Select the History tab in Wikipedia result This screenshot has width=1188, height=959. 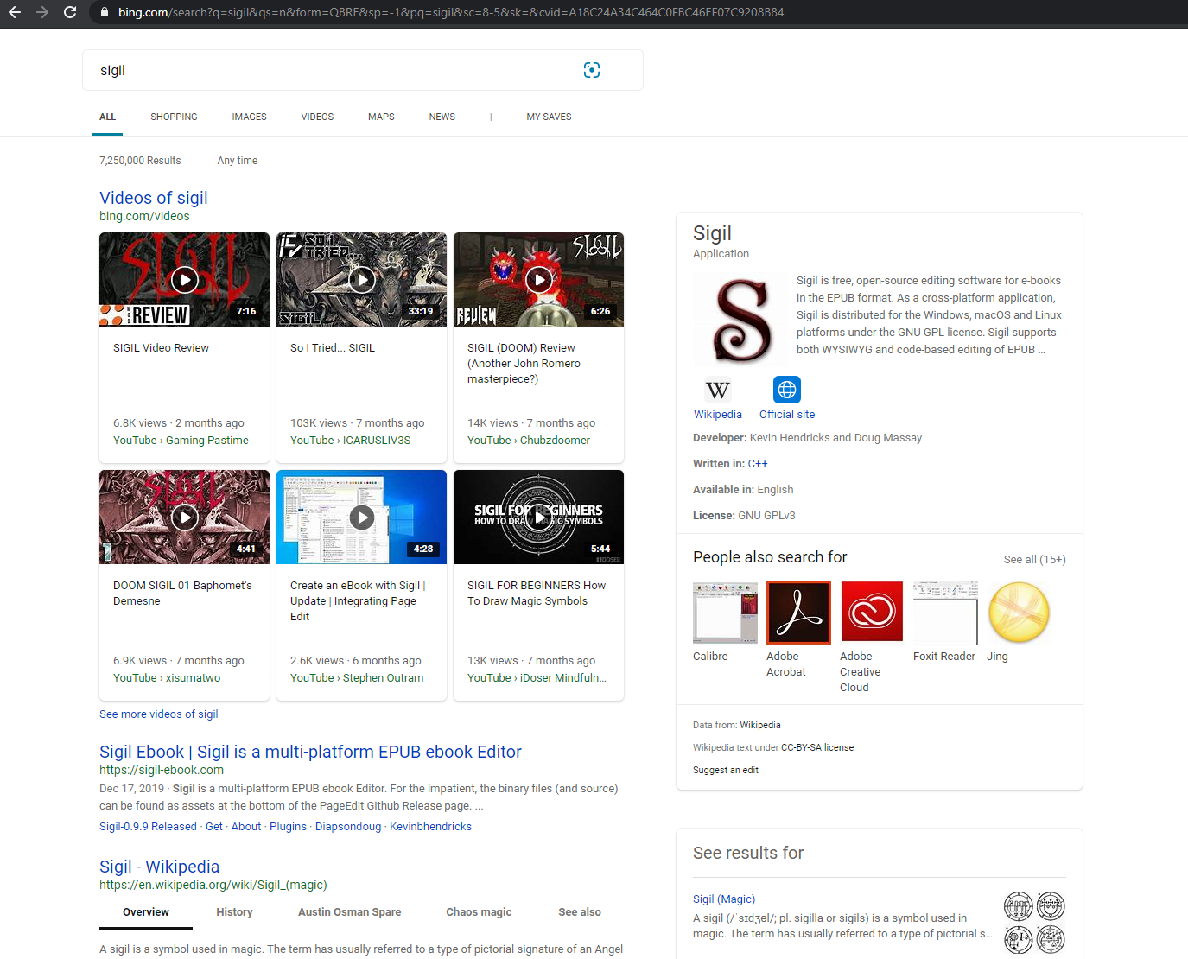click(234, 912)
